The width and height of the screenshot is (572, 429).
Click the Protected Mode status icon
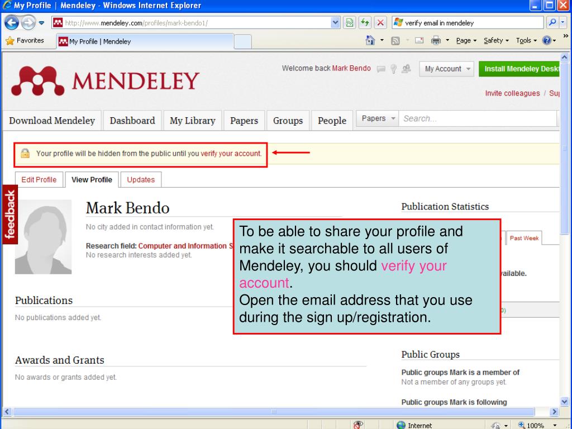495,425
